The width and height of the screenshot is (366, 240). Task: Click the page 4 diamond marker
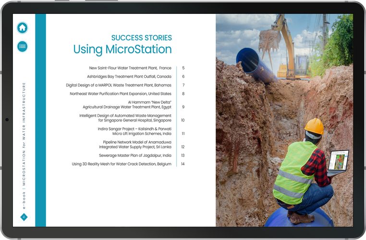(24, 217)
